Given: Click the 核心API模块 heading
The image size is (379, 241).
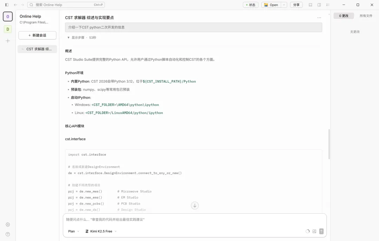Looking at the screenshot, I should coord(74,126).
